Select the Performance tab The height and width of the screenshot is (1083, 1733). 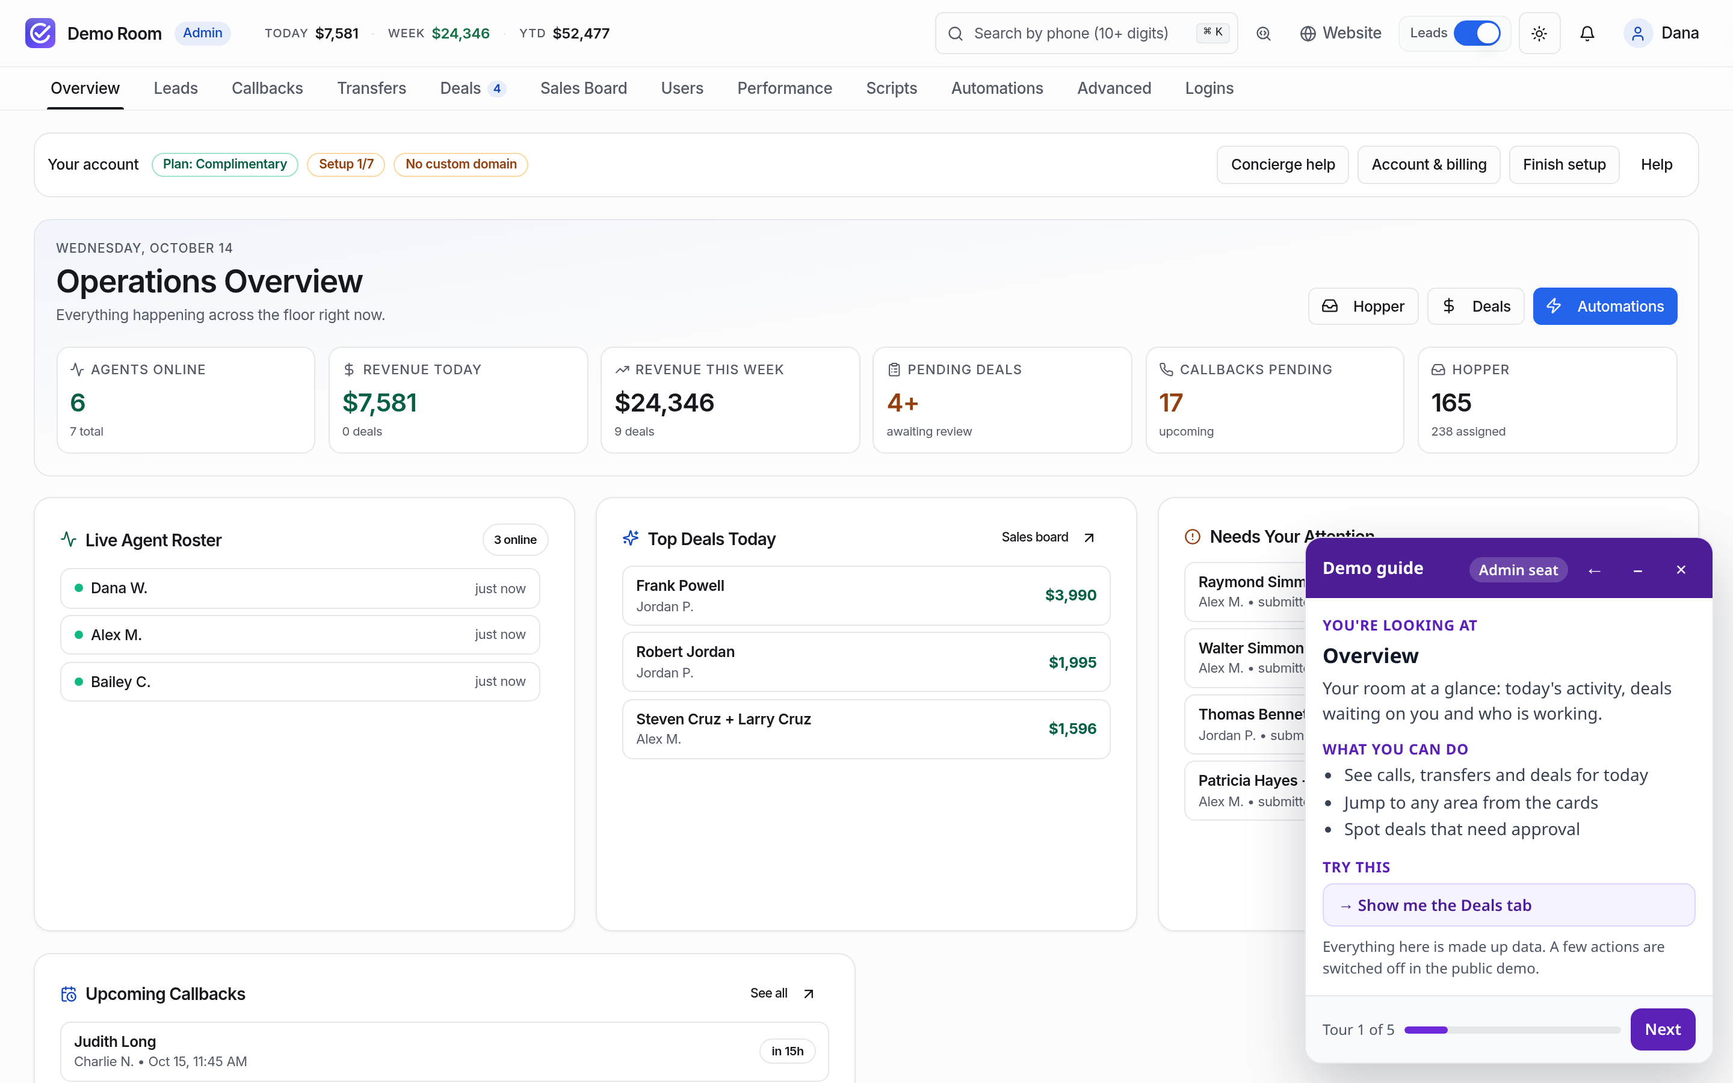(784, 88)
